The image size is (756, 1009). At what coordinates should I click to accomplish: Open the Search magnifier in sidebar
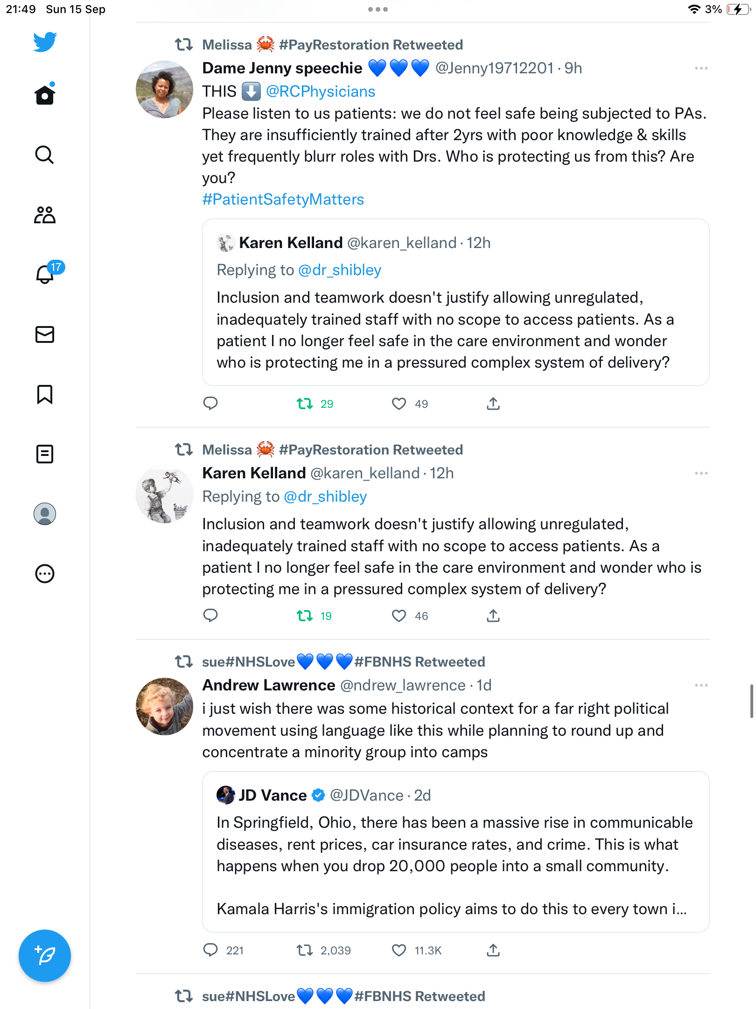click(x=45, y=155)
